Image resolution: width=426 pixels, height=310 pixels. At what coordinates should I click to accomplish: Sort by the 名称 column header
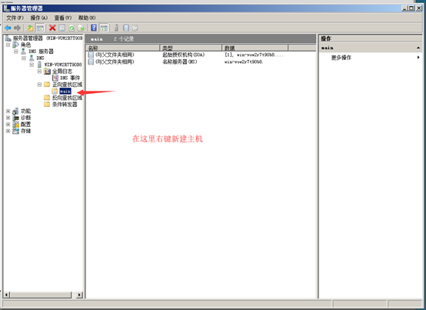(123, 48)
